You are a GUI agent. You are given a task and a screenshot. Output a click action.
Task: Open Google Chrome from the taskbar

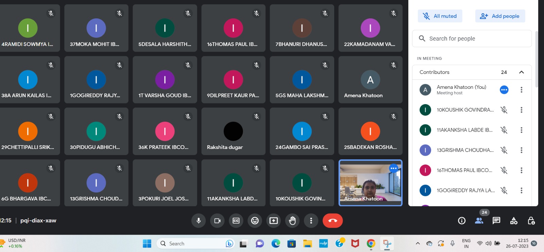(371, 244)
